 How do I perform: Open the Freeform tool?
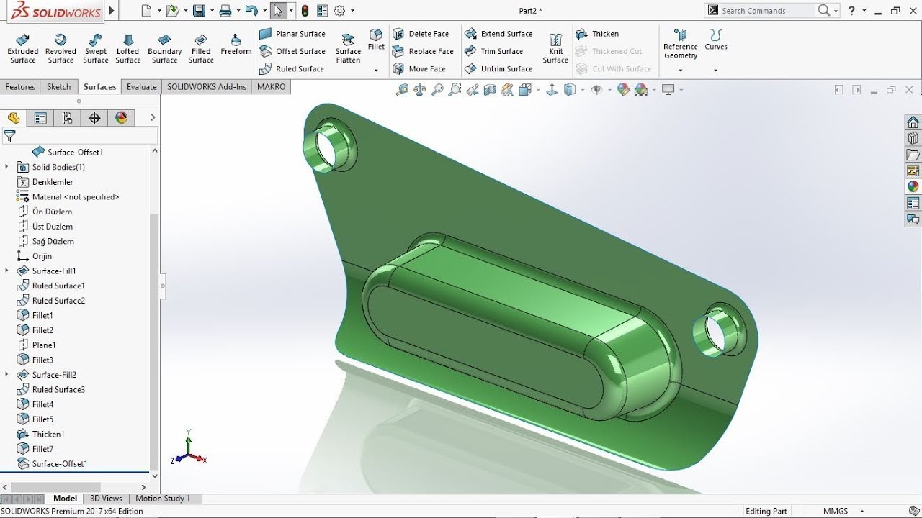coord(236,44)
